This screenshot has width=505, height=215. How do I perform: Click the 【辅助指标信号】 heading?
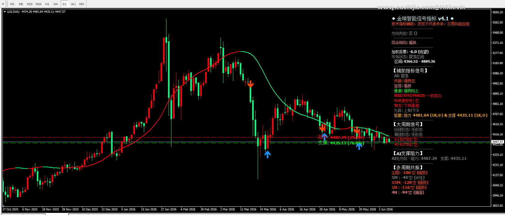click(x=410, y=71)
